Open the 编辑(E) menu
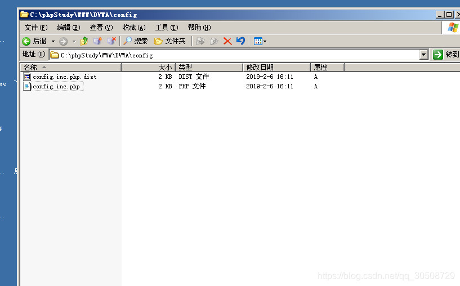The image size is (460, 286). (x=69, y=28)
